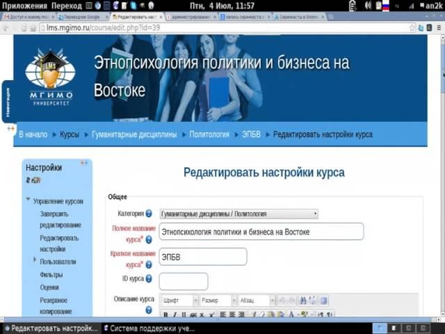Click the help icon for Краткое название курса

click(x=149, y=265)
